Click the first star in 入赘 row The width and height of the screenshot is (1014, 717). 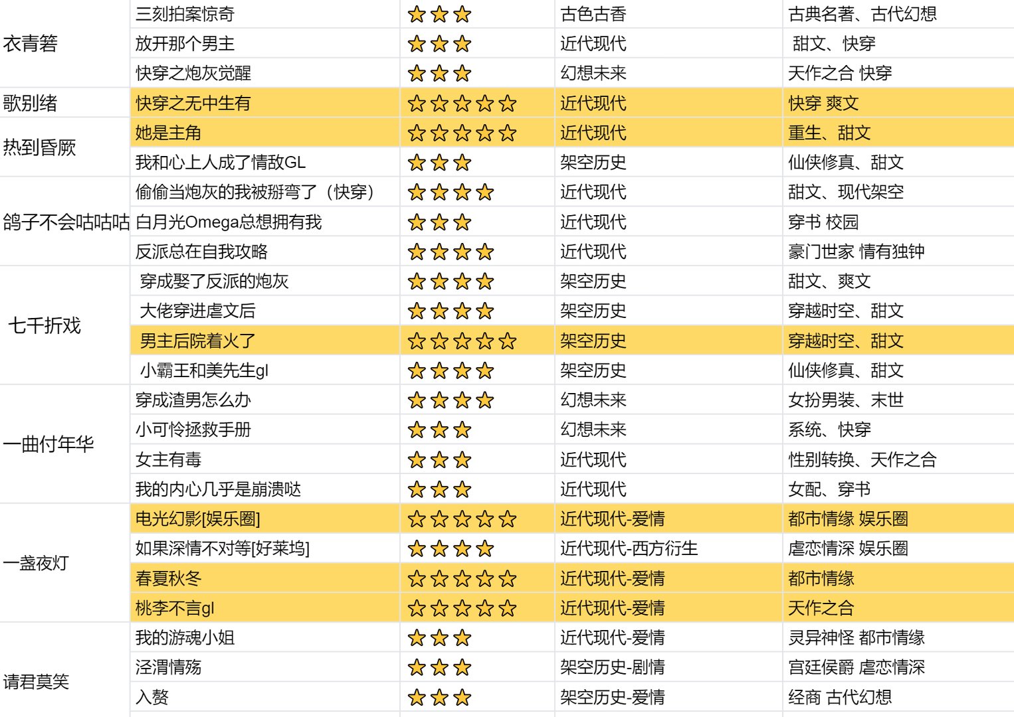[x=417, y=698]
